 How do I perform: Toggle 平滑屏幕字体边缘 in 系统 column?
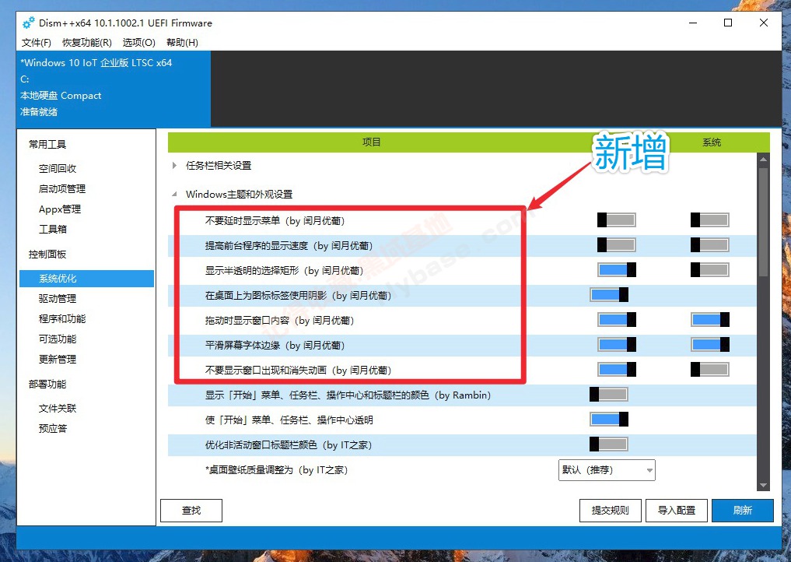click(x=710, y=344)
